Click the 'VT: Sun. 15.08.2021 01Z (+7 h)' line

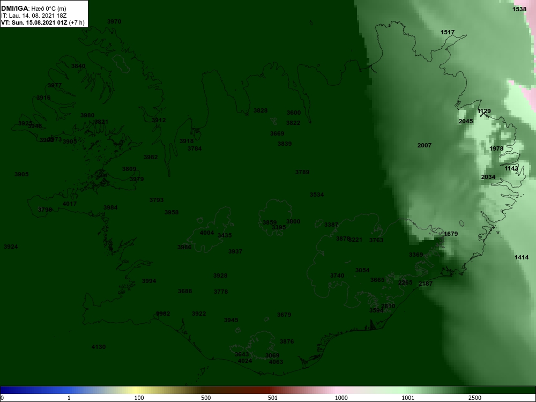pyautogui.click(x=43, y=23)
